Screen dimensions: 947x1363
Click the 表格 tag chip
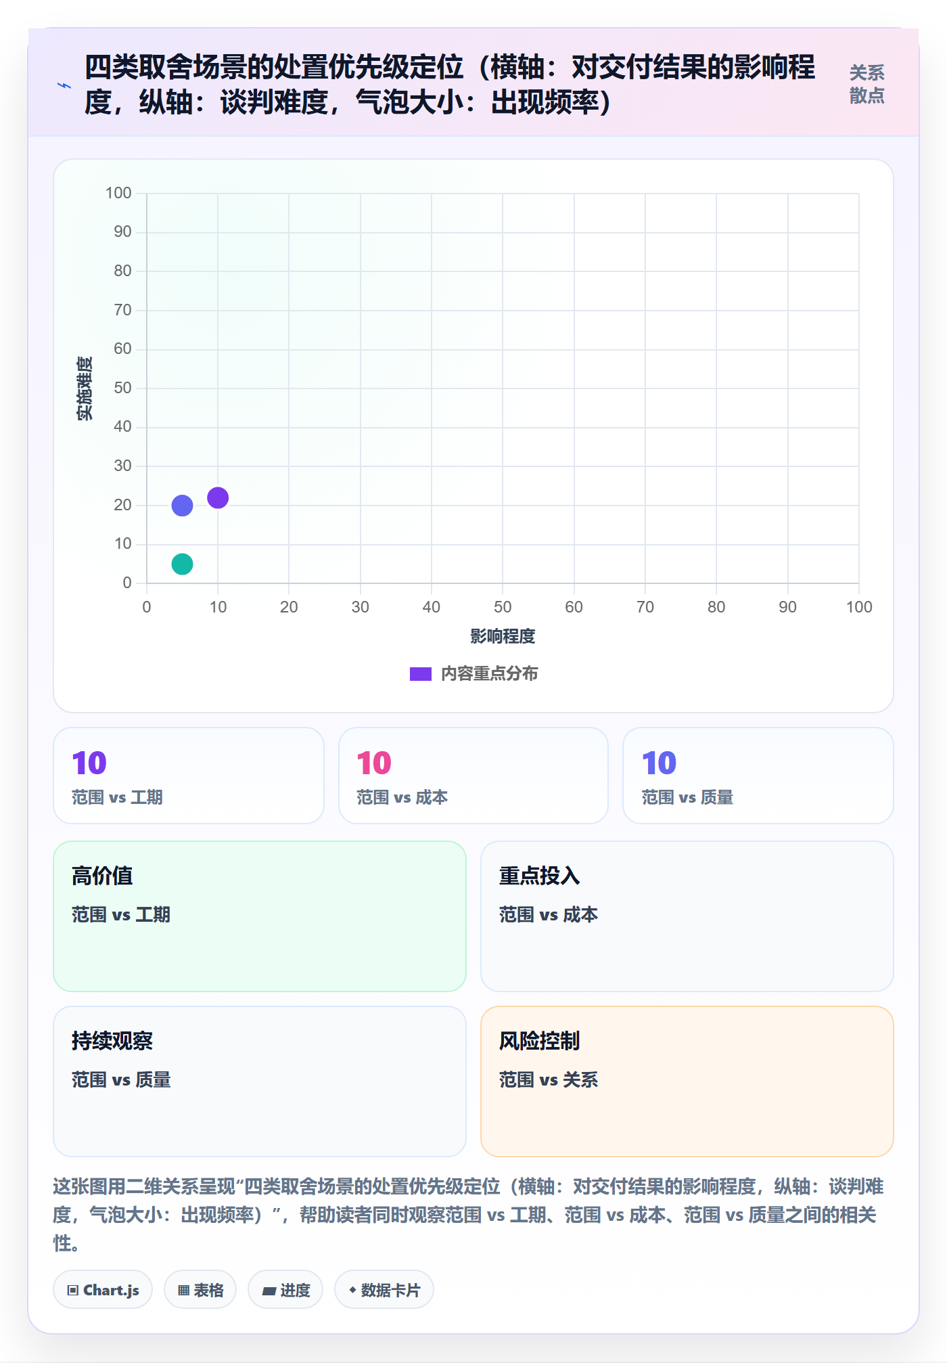(200, 1290)
